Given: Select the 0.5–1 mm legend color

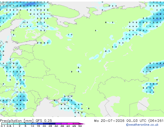Looking at the screenshot, I should click(x=10, y=124).
